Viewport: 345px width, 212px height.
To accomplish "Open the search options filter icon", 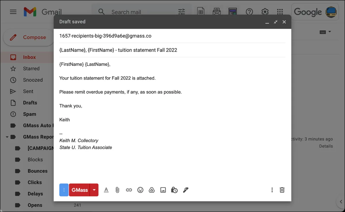I will pos(181,12).
